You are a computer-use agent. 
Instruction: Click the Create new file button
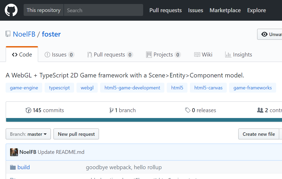(259, 134)
